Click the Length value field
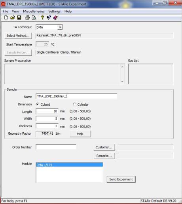This screenshot has width=182, height=204. click(x=47, y=111)
